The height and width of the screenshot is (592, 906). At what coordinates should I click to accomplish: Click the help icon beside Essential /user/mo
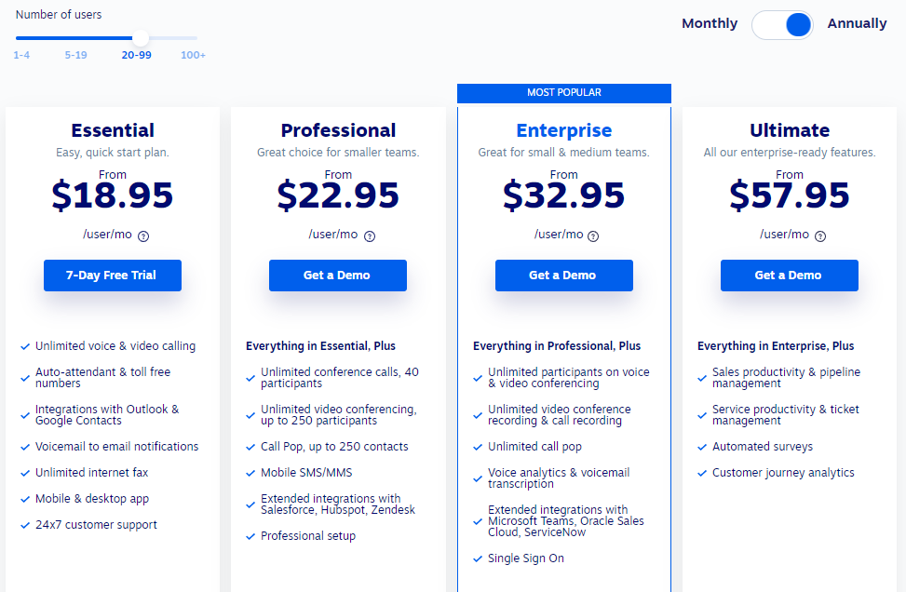pos(143,235)
